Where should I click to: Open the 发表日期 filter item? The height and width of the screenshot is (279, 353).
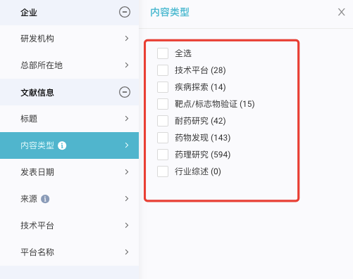pyautogui.click(x=69, y=172)
